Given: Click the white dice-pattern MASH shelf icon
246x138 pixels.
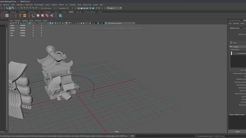Looking at the screenshot, I should [7, 15].
